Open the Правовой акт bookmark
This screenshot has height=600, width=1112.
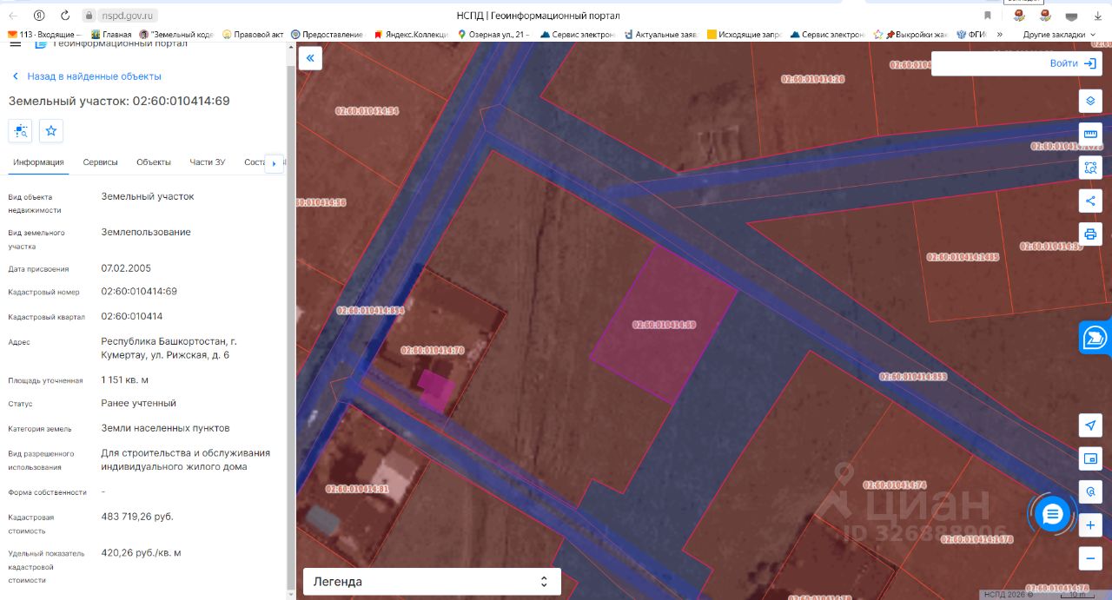(x=254, y=35)
